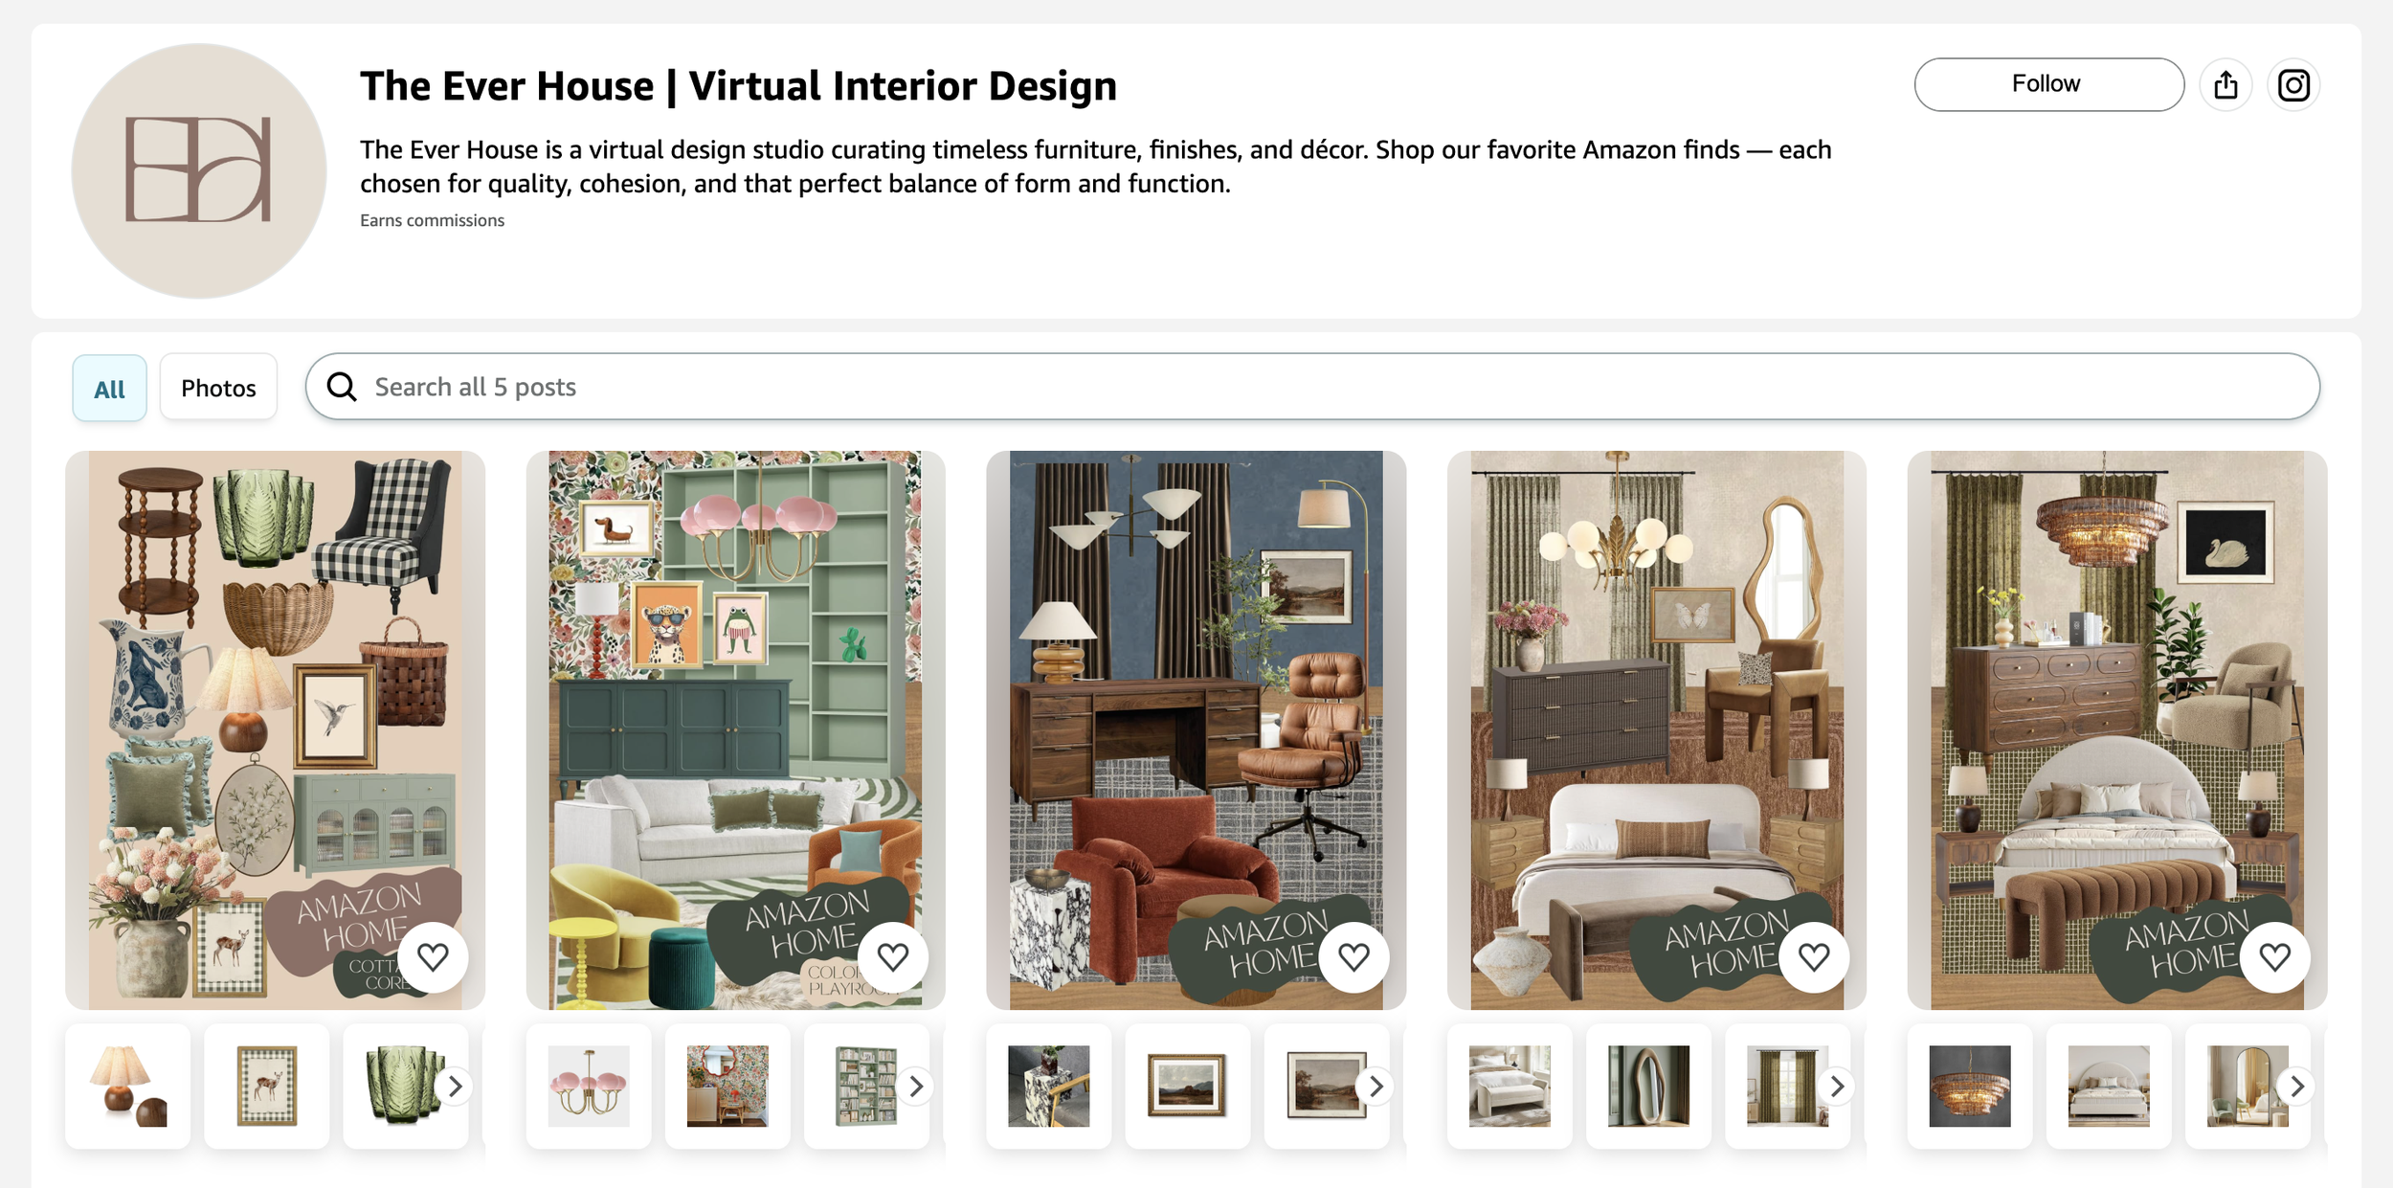The image size is (2393, 1188).
Task: Select the All tab
Action: click(109, 388)
